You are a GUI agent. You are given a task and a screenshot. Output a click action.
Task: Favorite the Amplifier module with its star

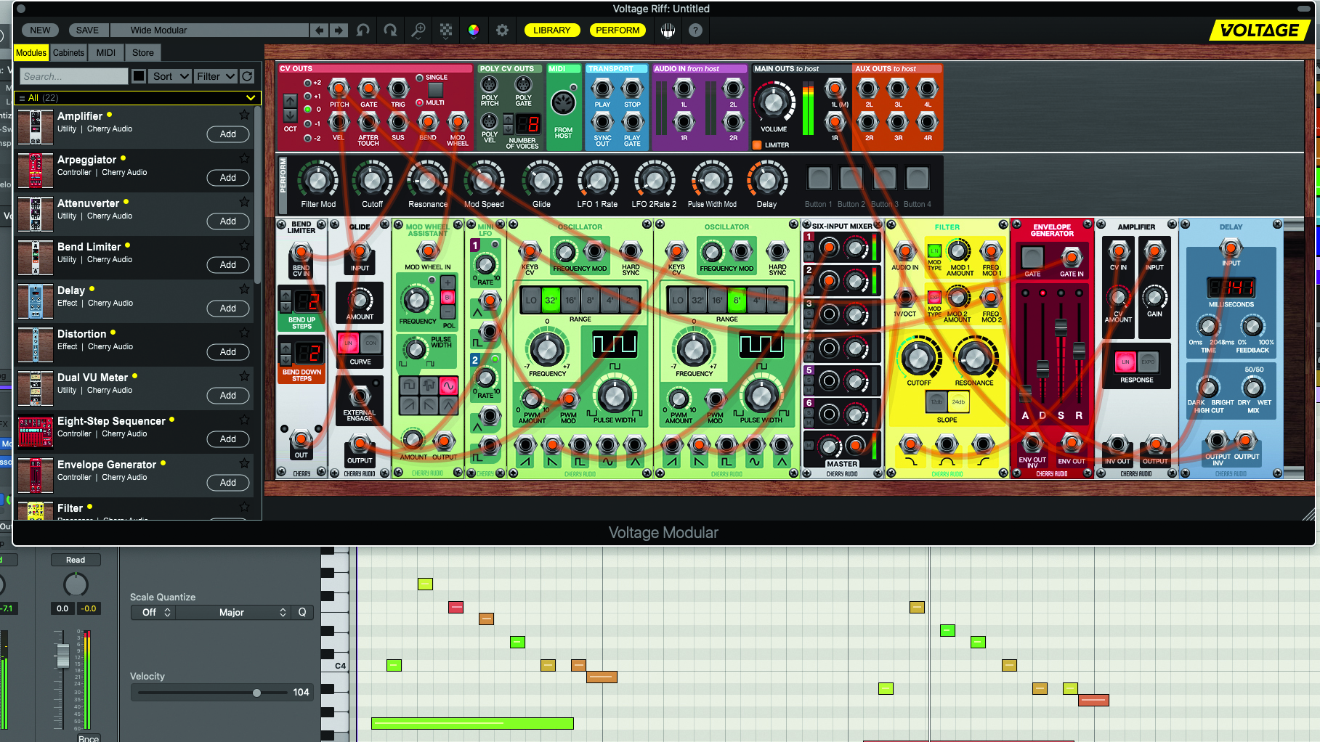point(245,115)
